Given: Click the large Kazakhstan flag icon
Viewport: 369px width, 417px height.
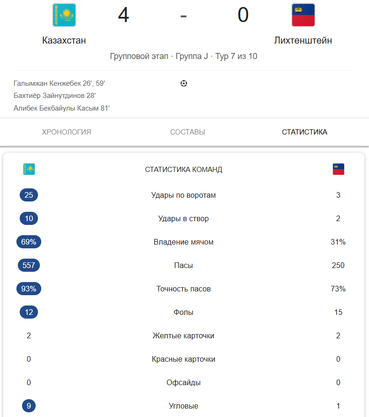Looking at the screenshot, I should pyautogui.click(x=64, y=15).
